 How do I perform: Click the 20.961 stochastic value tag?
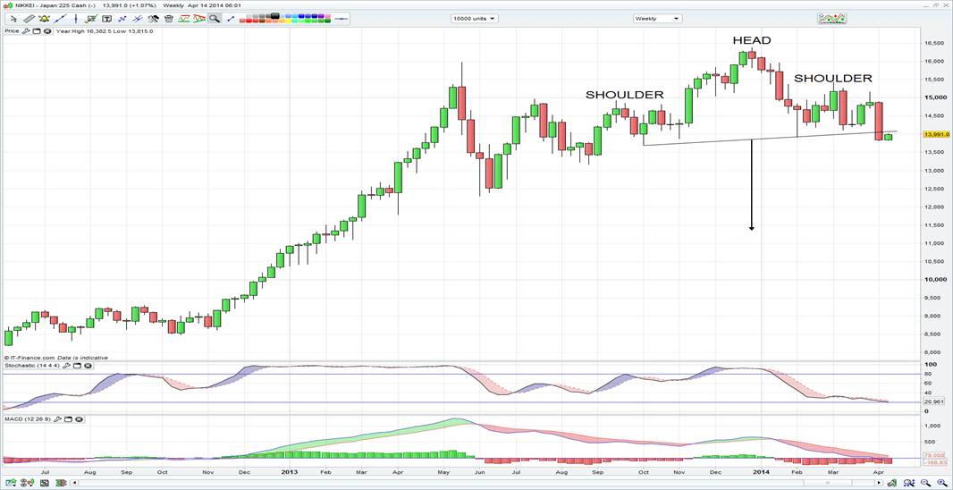tap(935, 401)
